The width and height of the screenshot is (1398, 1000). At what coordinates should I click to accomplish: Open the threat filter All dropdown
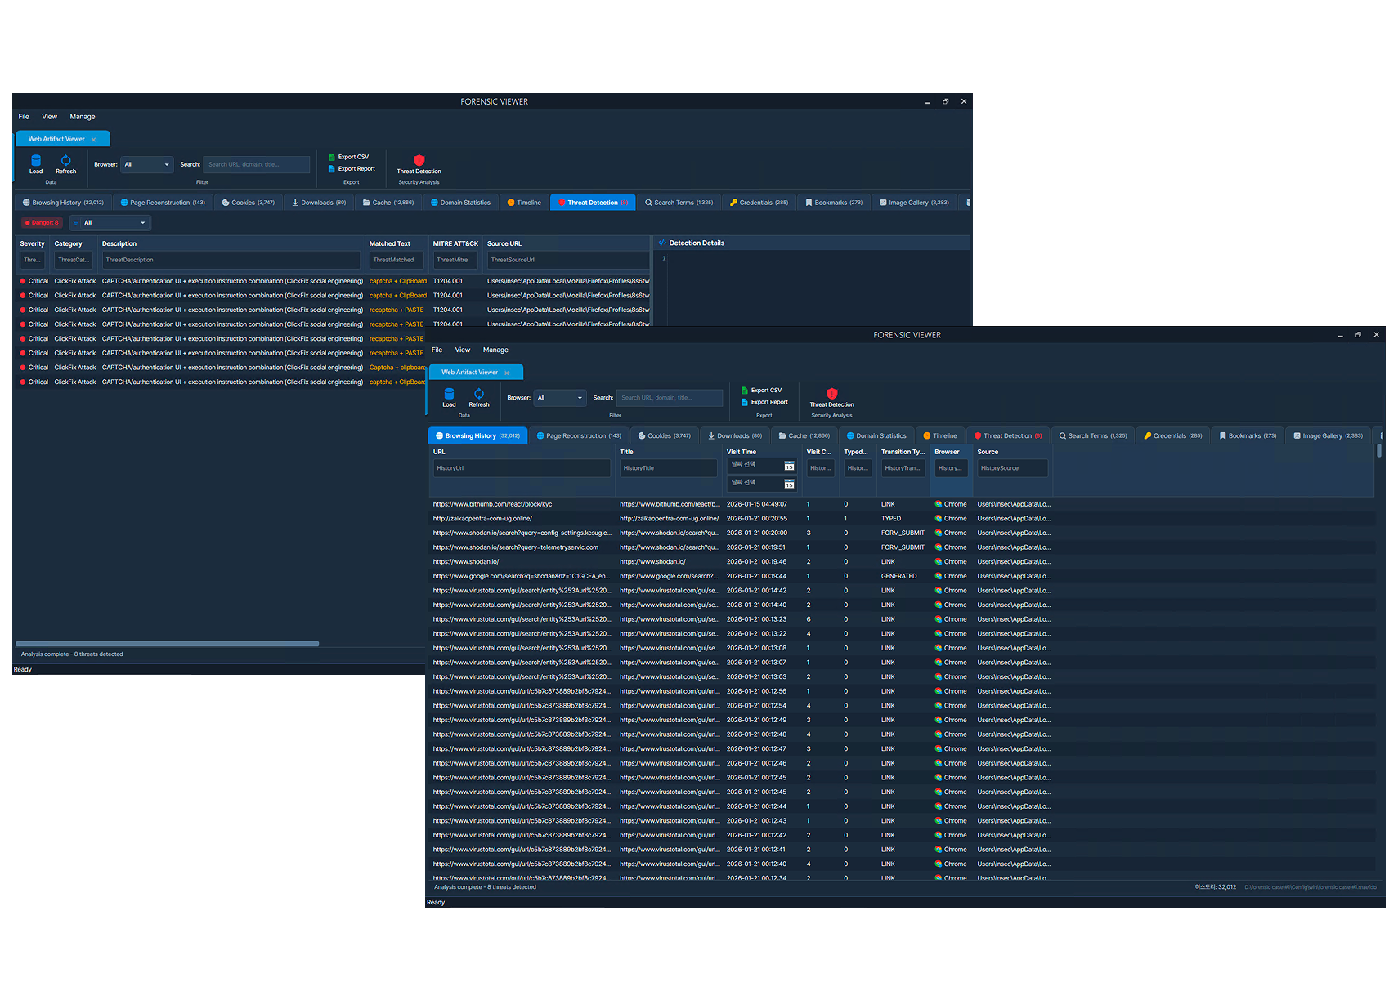[110, 223]
